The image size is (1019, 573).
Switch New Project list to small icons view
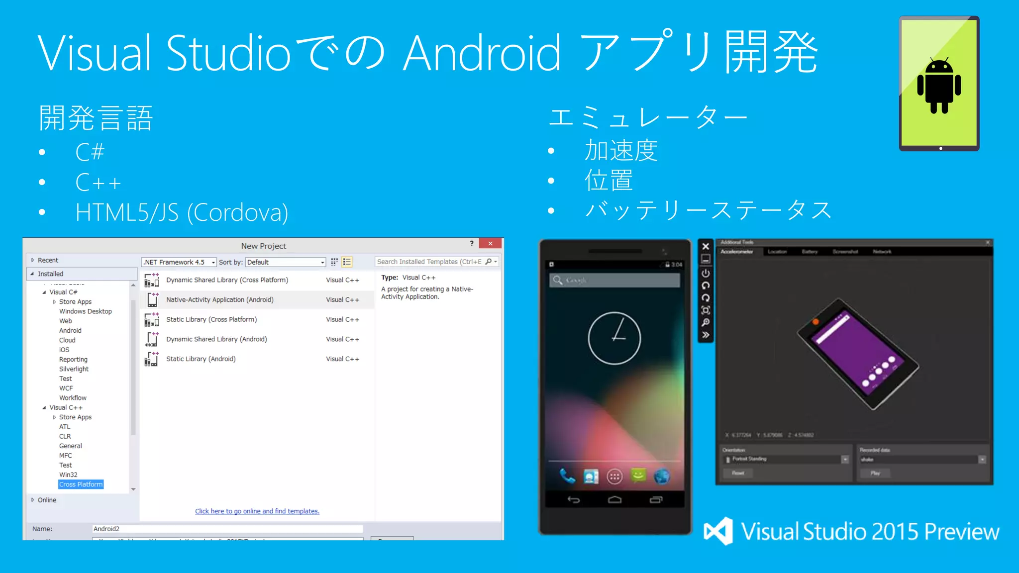(334, 262)
